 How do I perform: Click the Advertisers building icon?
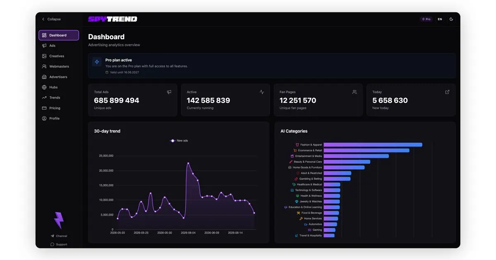tap(44, 77)
